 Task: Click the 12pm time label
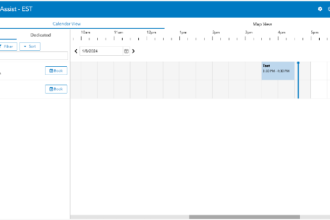pos(152,32)
